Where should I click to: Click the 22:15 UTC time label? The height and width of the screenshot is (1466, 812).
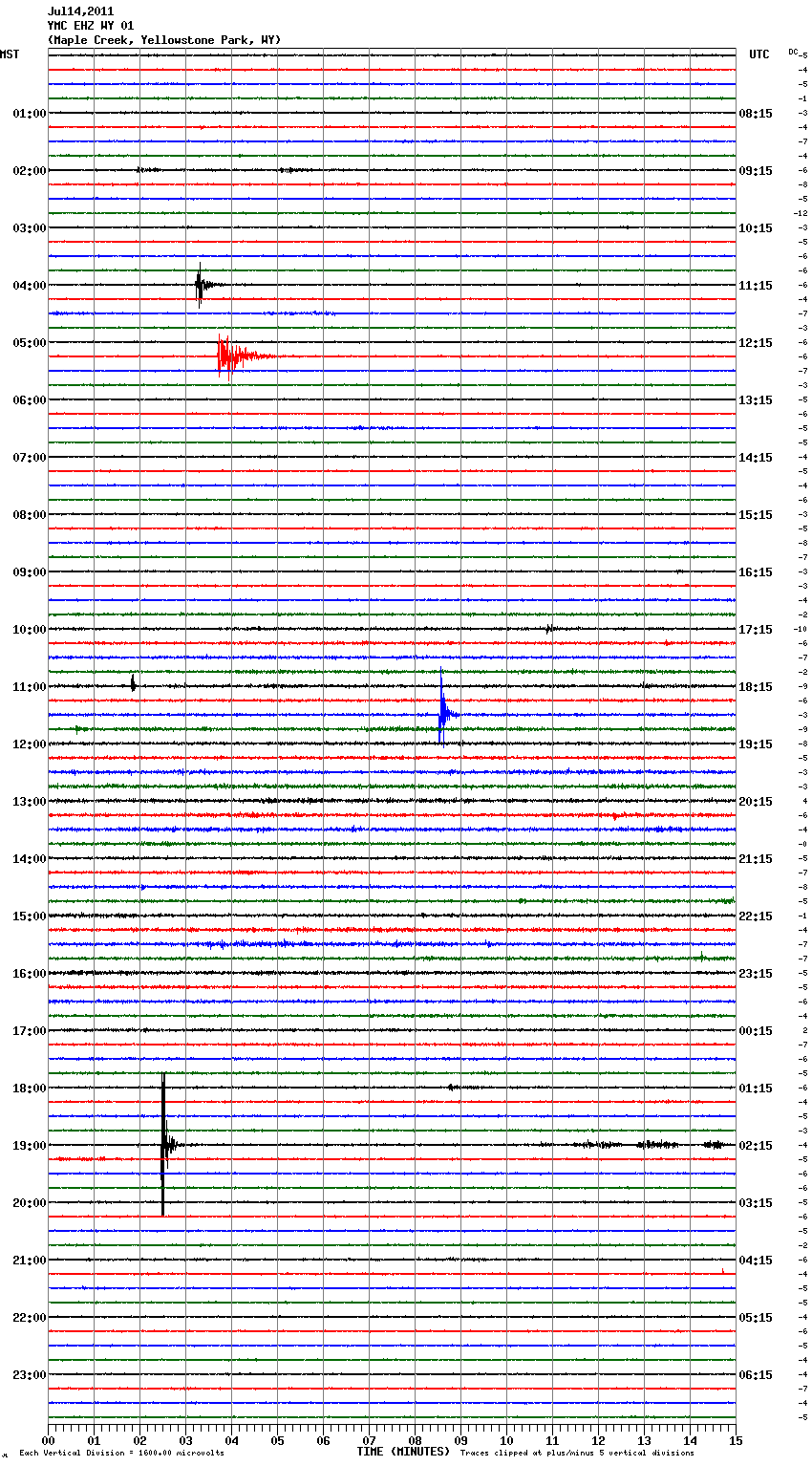[x=756, y=916]
